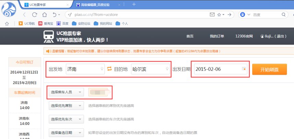Close the UC抢票专家 tab

(68, 5)
